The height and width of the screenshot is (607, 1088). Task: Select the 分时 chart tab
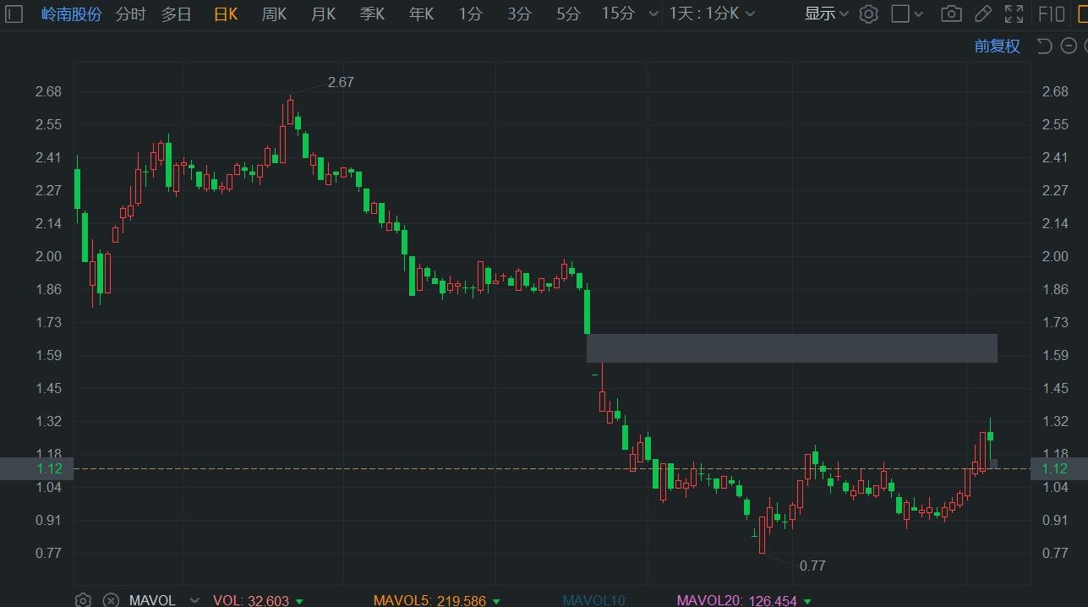click(x=130, y=14)
